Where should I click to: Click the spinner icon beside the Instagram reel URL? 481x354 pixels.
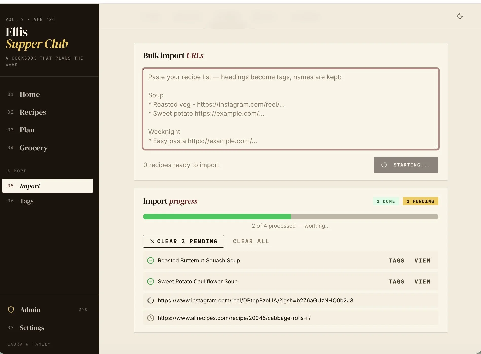[151, 300]
